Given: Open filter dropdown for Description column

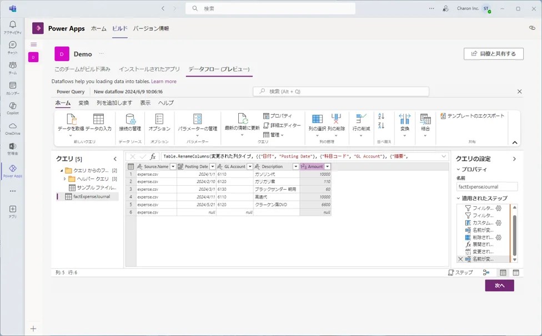Looking at the screenshot, I should (x=295, y=167).
